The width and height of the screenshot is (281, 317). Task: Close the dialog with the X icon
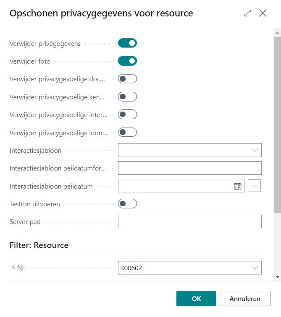coord(263,13)
